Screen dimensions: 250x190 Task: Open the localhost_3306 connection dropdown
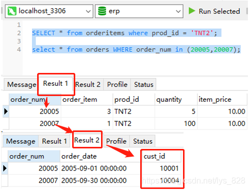(x=49, y=11)
